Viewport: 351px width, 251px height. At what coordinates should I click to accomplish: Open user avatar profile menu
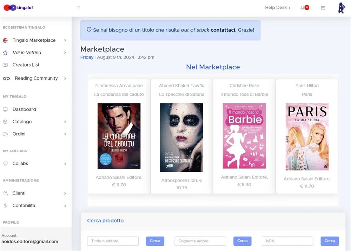pos(342,8)
